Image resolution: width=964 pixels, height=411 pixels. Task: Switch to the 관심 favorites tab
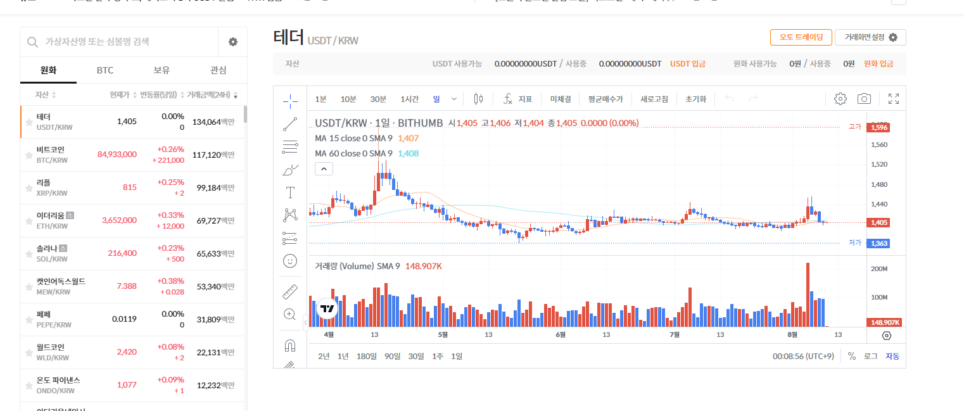click(x=219, y=70)
